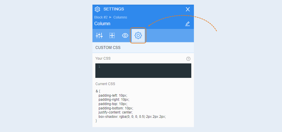This screenshot has width=282, height=132.
Task: Click the Current CSS label
Action: (105, 84)
